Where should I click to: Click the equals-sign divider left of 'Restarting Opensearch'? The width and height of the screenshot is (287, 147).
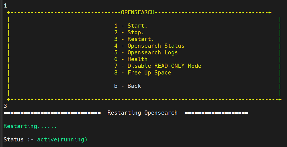52,113
